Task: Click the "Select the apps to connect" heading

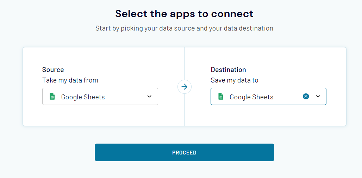Action: click(184, 14)
